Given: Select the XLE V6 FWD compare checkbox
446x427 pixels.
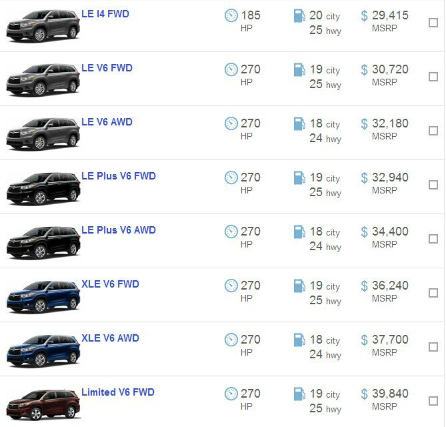Looking at the screenshot, I should click(x=433, y=293).
